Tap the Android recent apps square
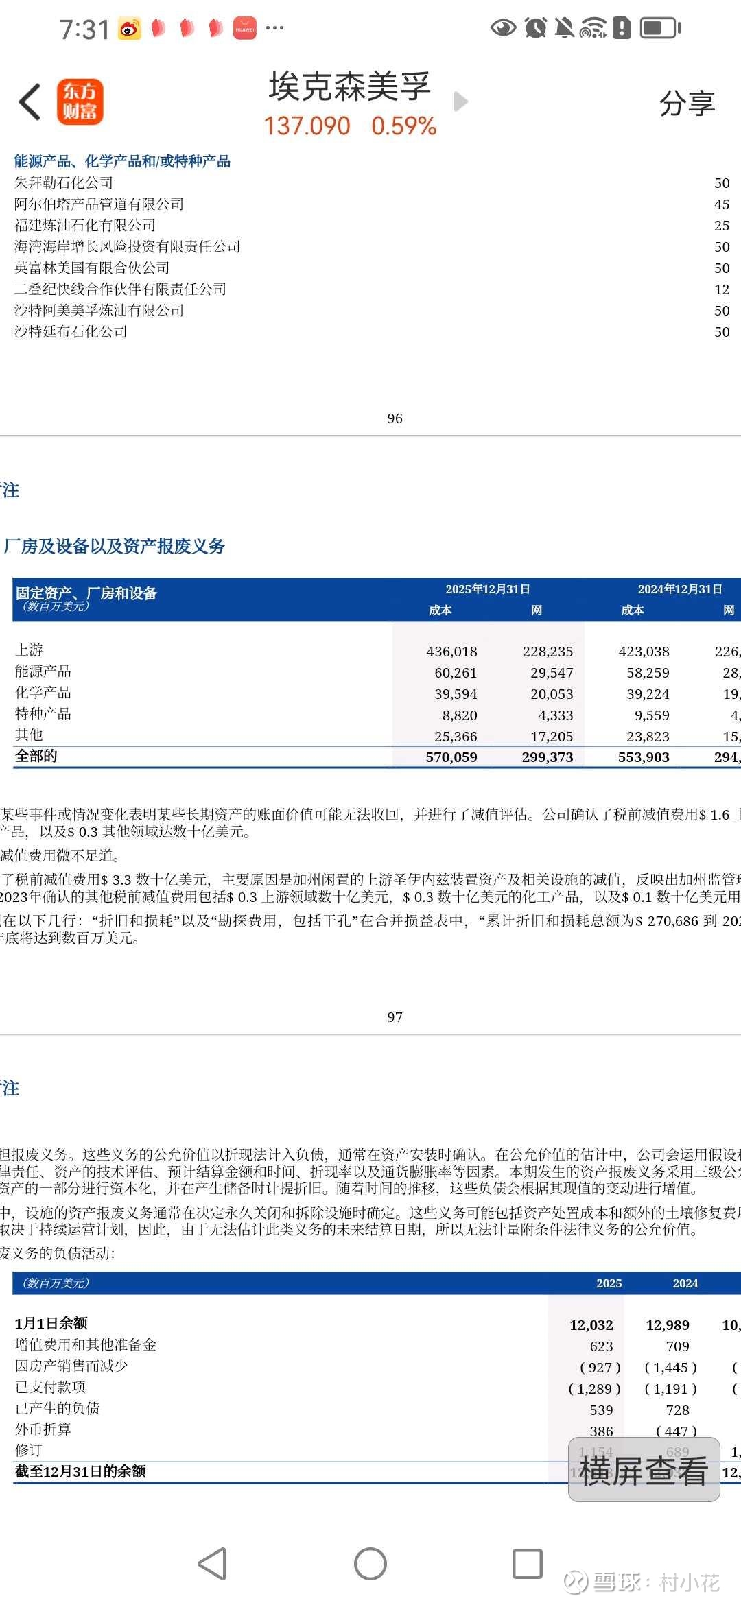The width and height of the screenshot is (741, 1605). (528, 1563)
